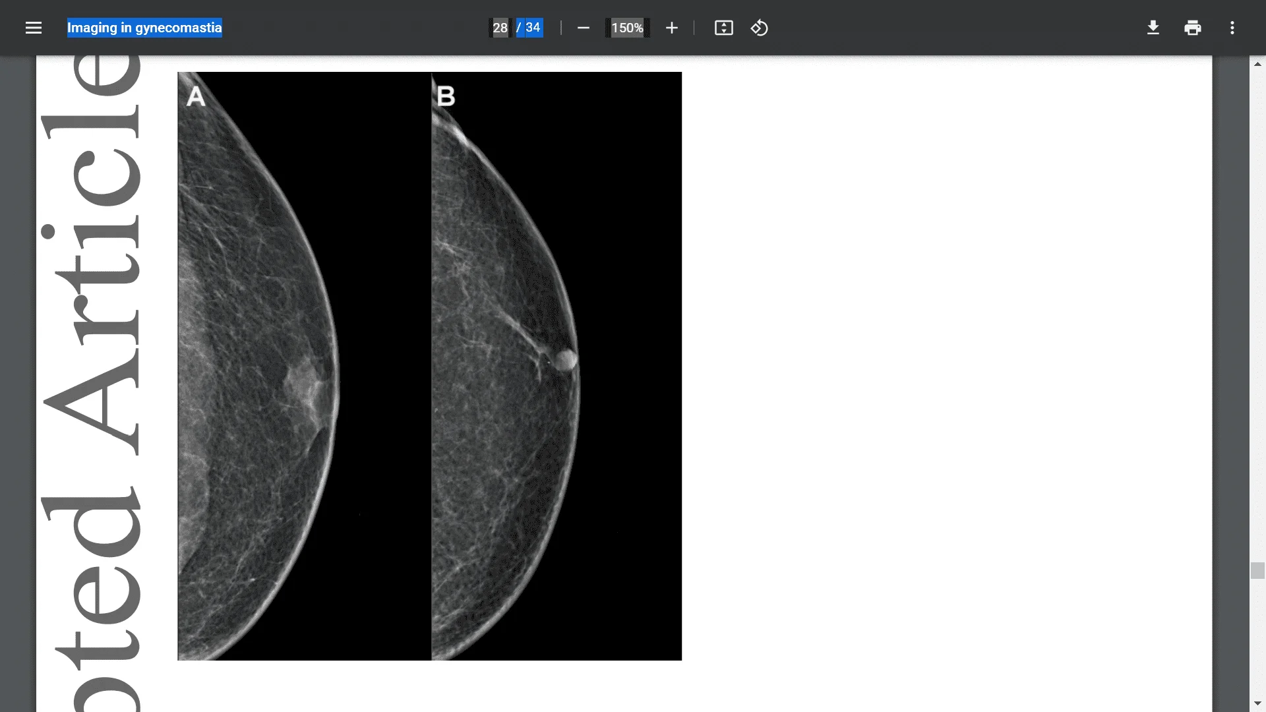The width and height of the screenshot is (1266, 712).
Task: Zoom in the document
Action: [671, 28]
